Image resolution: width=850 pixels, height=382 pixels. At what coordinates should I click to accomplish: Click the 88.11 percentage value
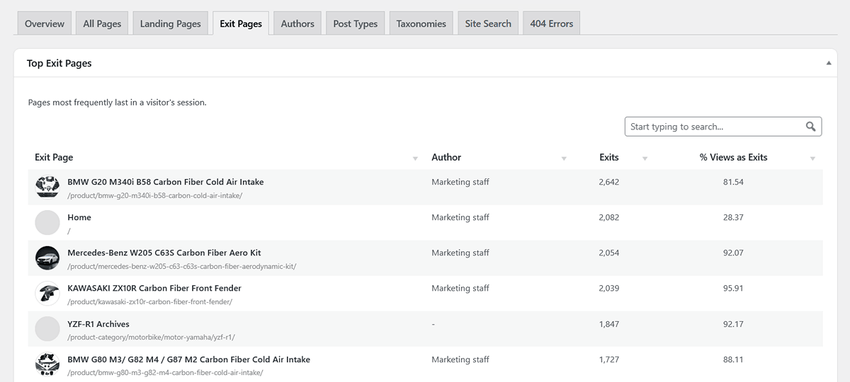coord(733,359)
